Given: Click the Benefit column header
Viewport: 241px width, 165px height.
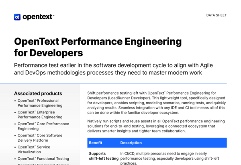Looking at the screenshot, I should pyautogui.click(x=96, y=142).
